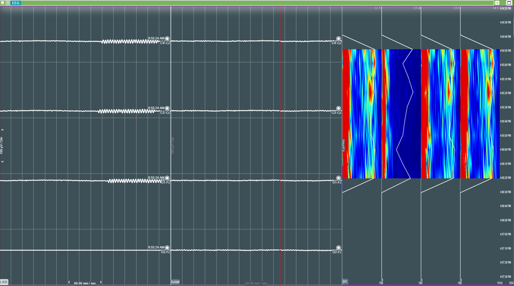Click the O1-Fz channel label in RAW pane
Viewport: 514px width, 286px height.
pyautogui.click(x=337, y=182)
